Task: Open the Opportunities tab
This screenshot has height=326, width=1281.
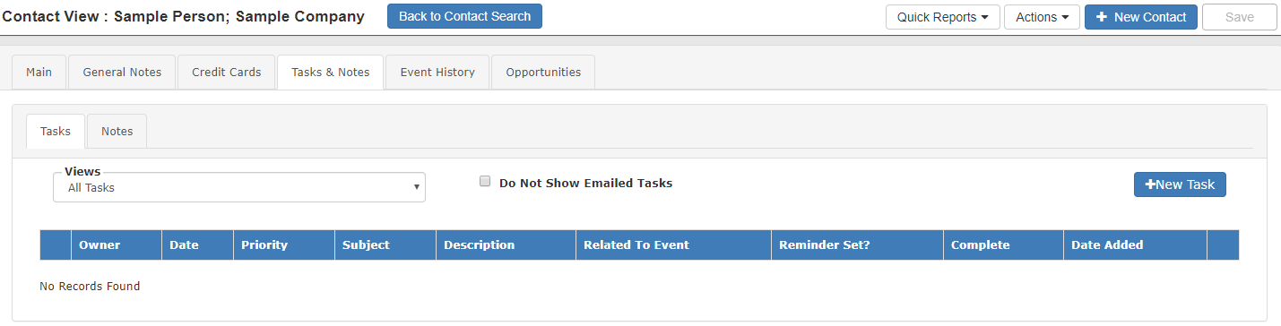Action: pos(543,73)
